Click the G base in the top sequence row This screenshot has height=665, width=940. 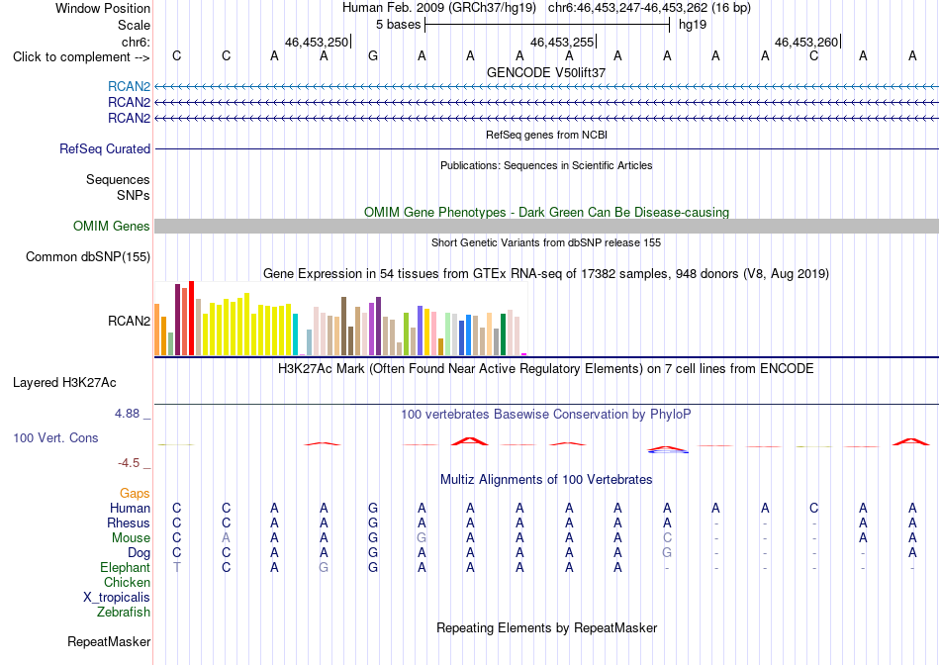point(373,56)
